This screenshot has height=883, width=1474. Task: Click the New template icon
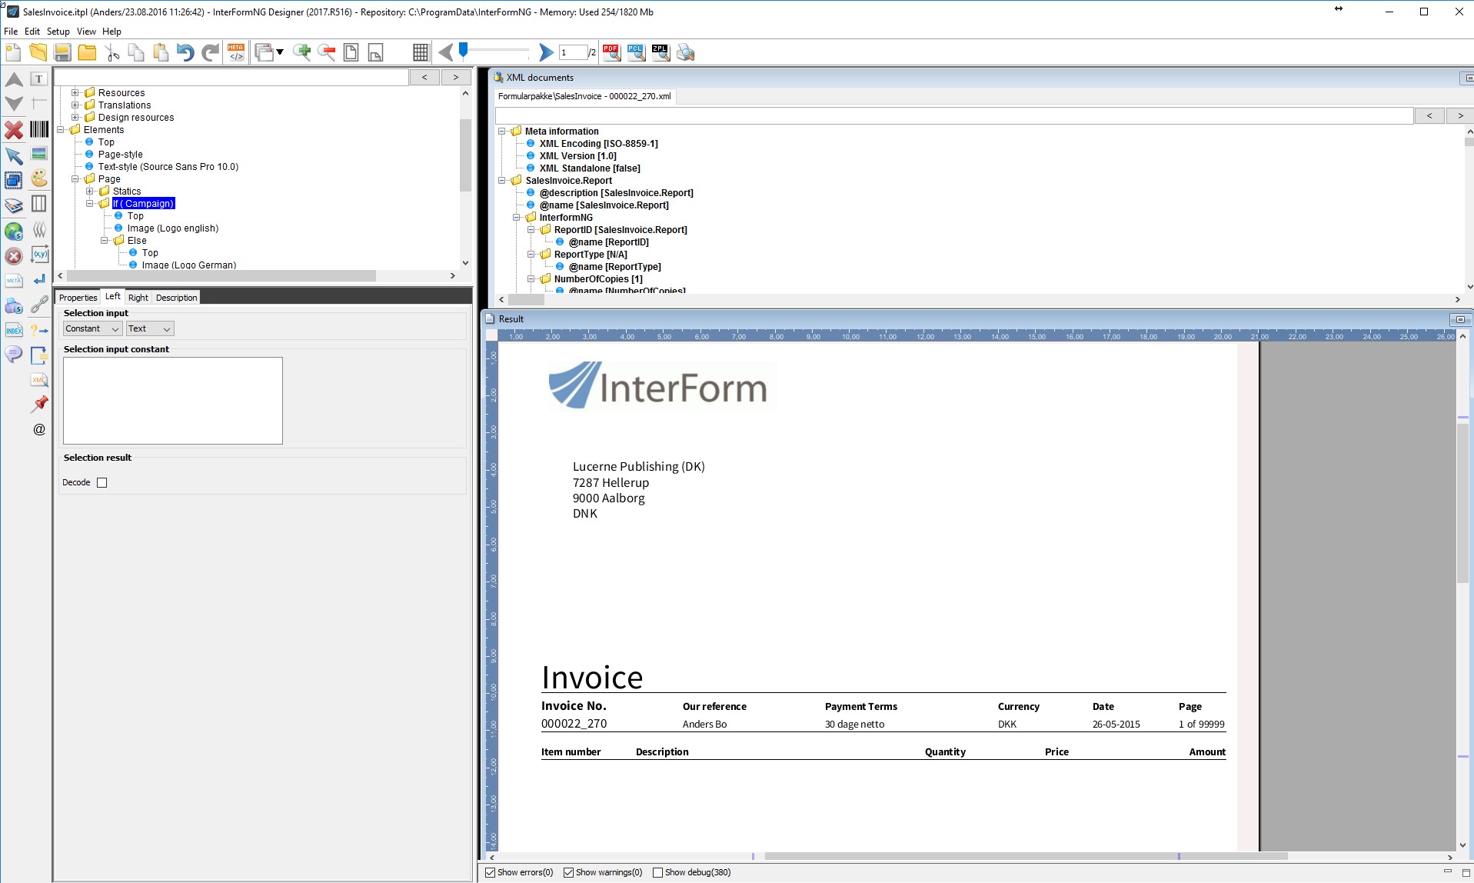13,52
